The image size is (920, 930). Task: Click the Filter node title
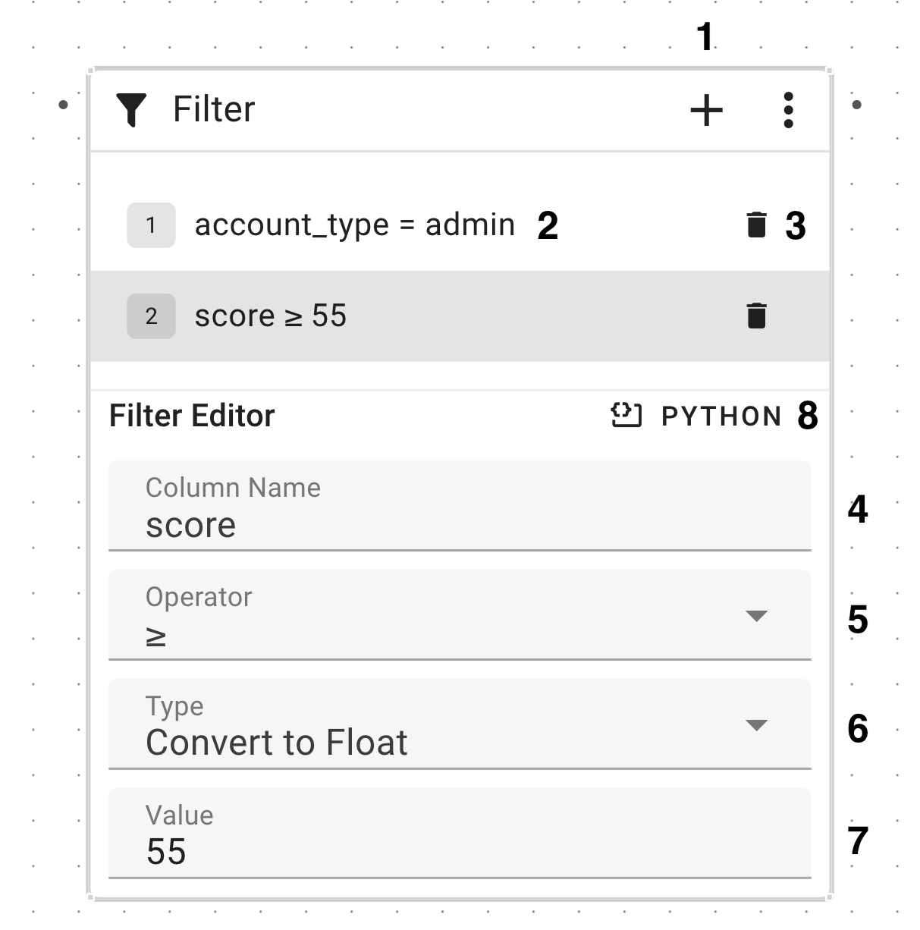214,109
